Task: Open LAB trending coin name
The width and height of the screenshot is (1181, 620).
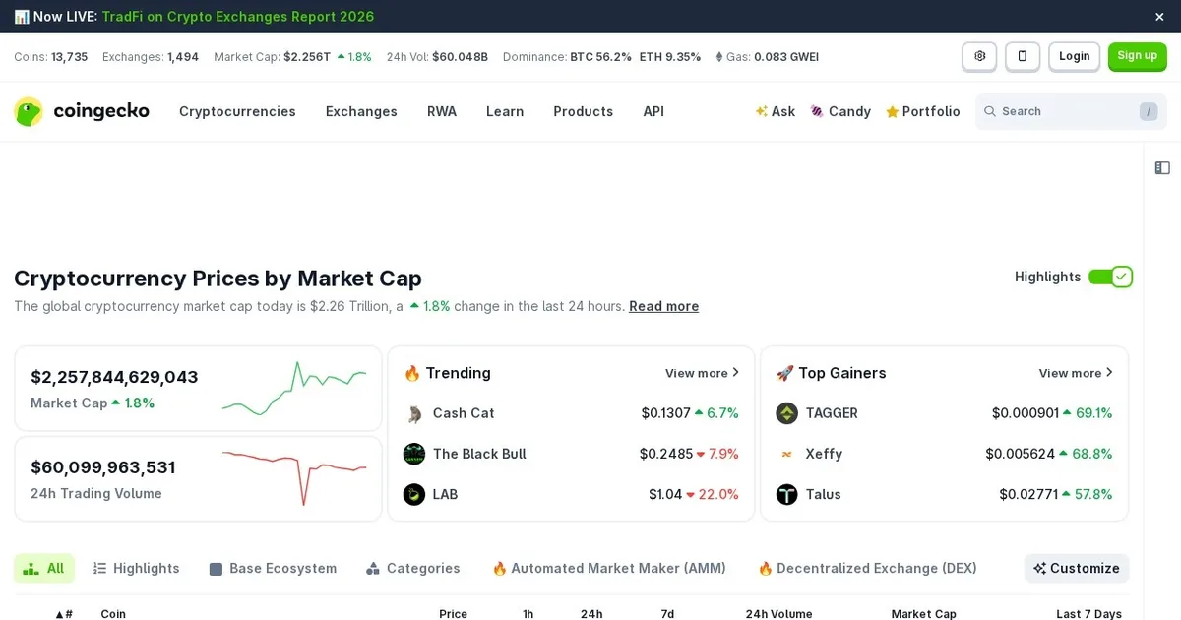Action: click(x=445, y=494)
